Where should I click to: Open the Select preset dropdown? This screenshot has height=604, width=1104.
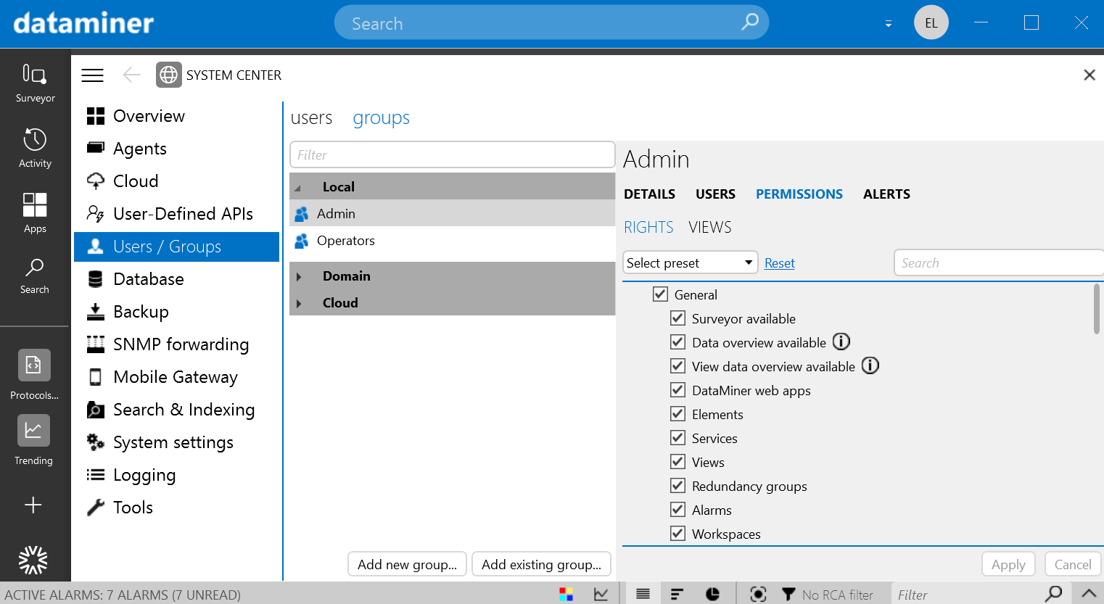(690, 262)
